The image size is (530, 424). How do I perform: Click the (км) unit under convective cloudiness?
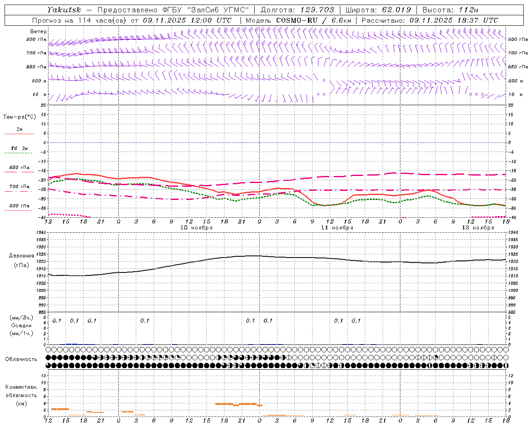click(x=21, y=403)
